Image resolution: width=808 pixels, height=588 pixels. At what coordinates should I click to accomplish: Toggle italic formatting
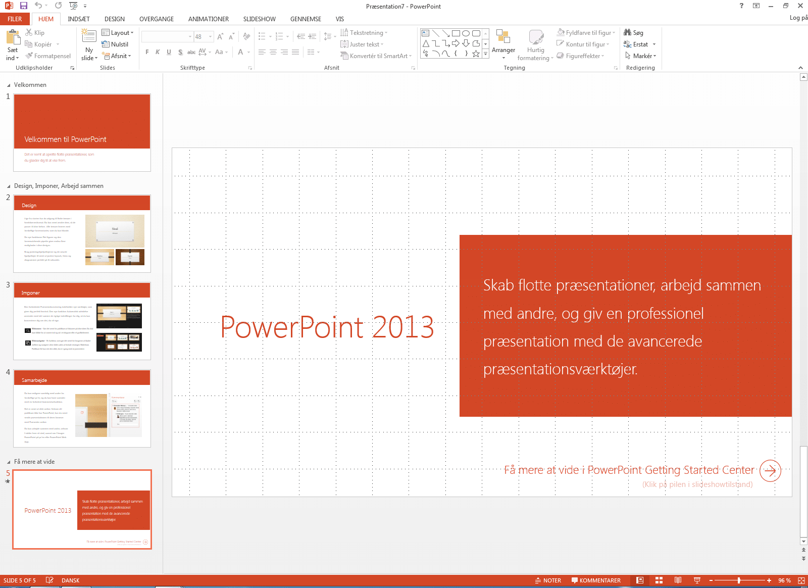tap(158, 52)
